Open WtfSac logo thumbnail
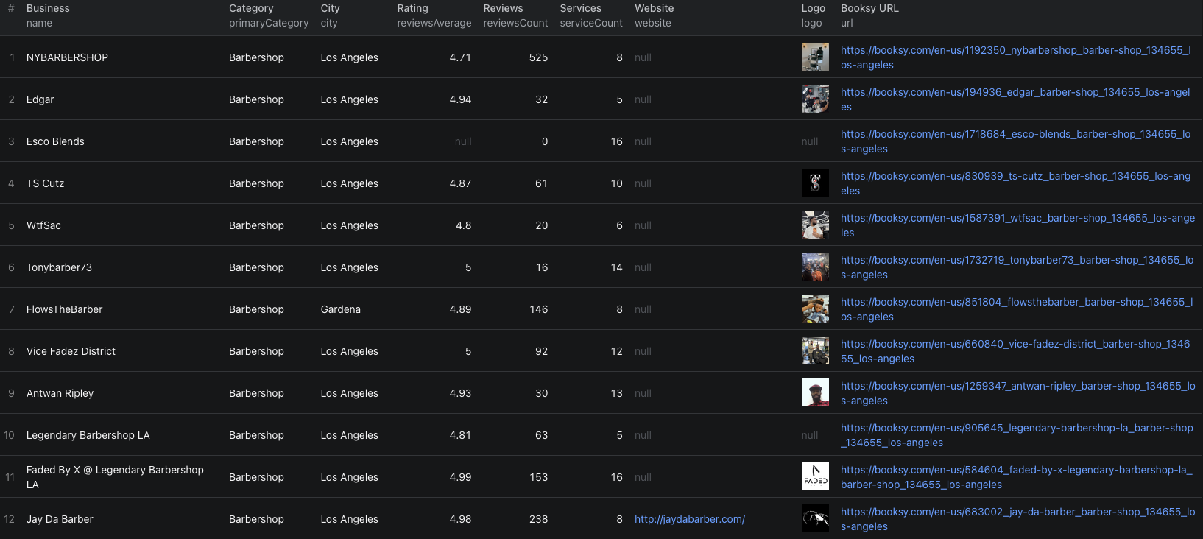The image size is (1203, 539). [815, 225]
